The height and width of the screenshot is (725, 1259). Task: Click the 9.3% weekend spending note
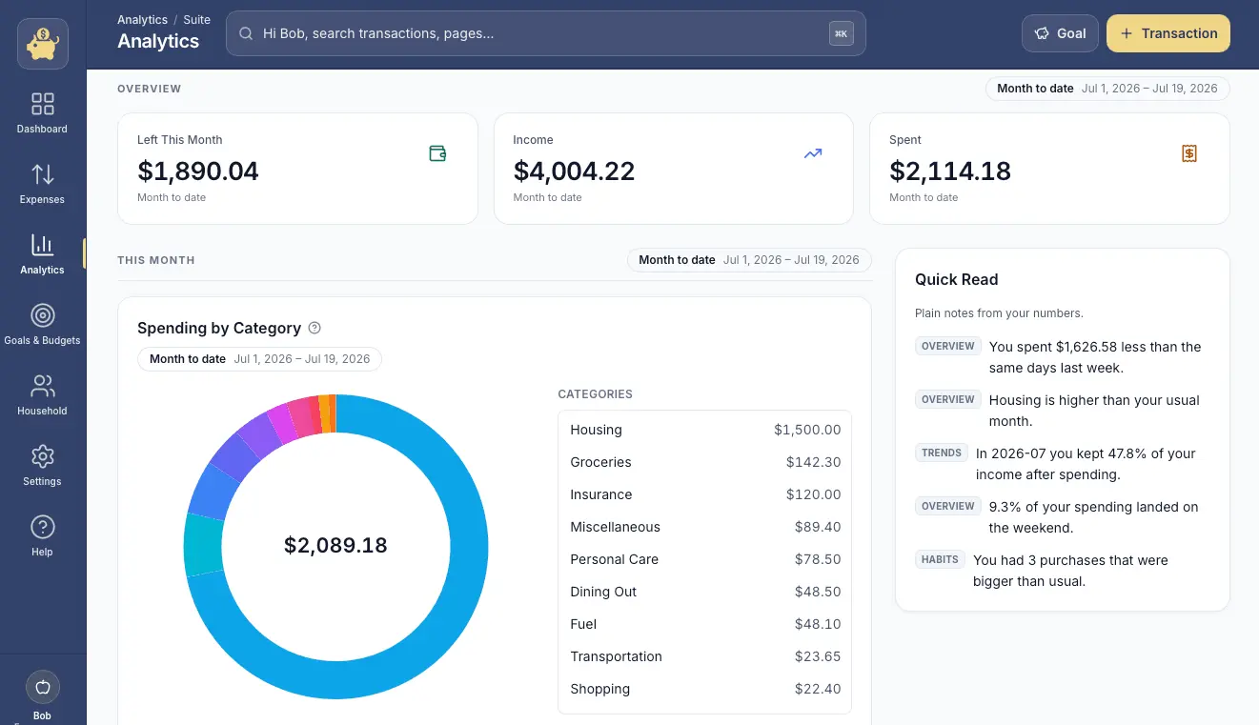point(1093,517)
